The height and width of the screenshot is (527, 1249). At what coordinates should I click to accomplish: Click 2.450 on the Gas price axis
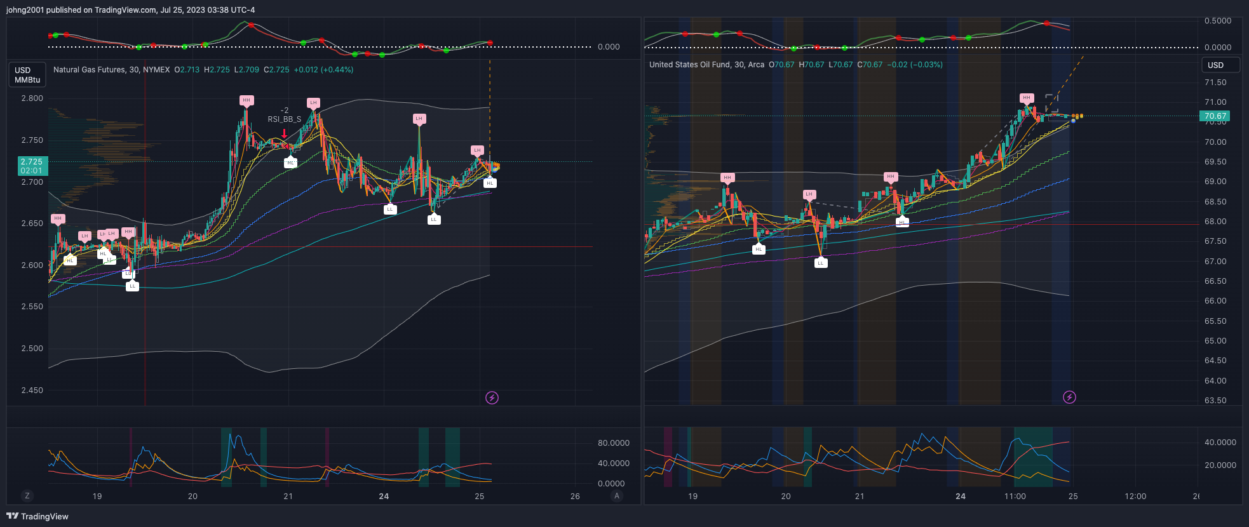pyautogui.click(x=32, y=390)
